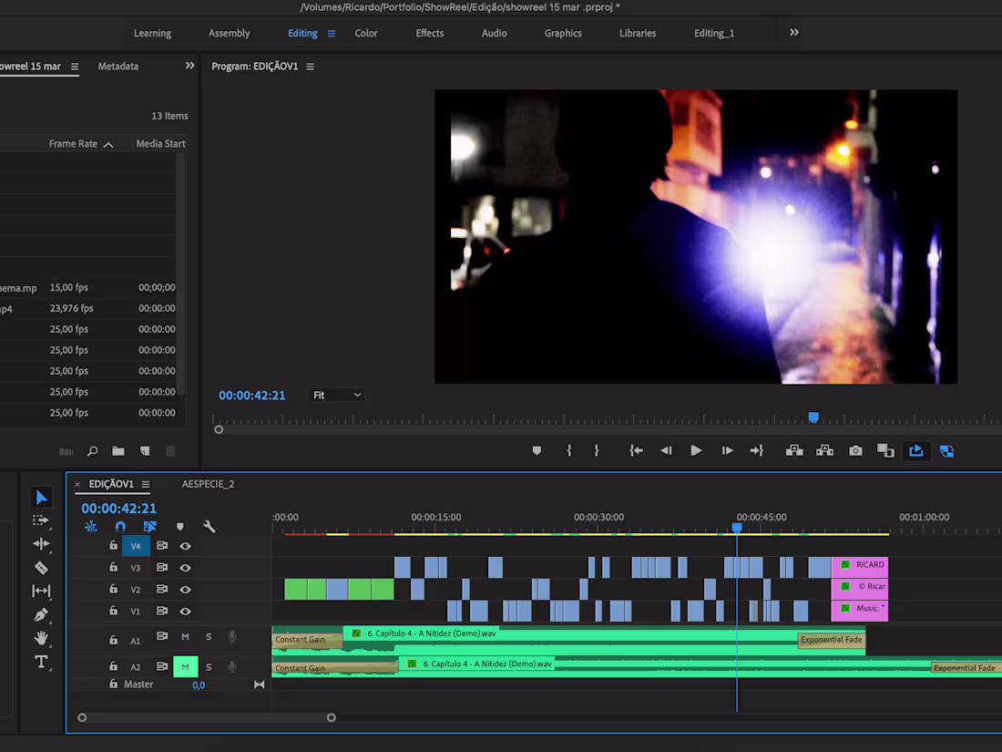Screen dimensions: 1002x752
Task: Switch to the Color workspace
Action: tap(366, 33)
